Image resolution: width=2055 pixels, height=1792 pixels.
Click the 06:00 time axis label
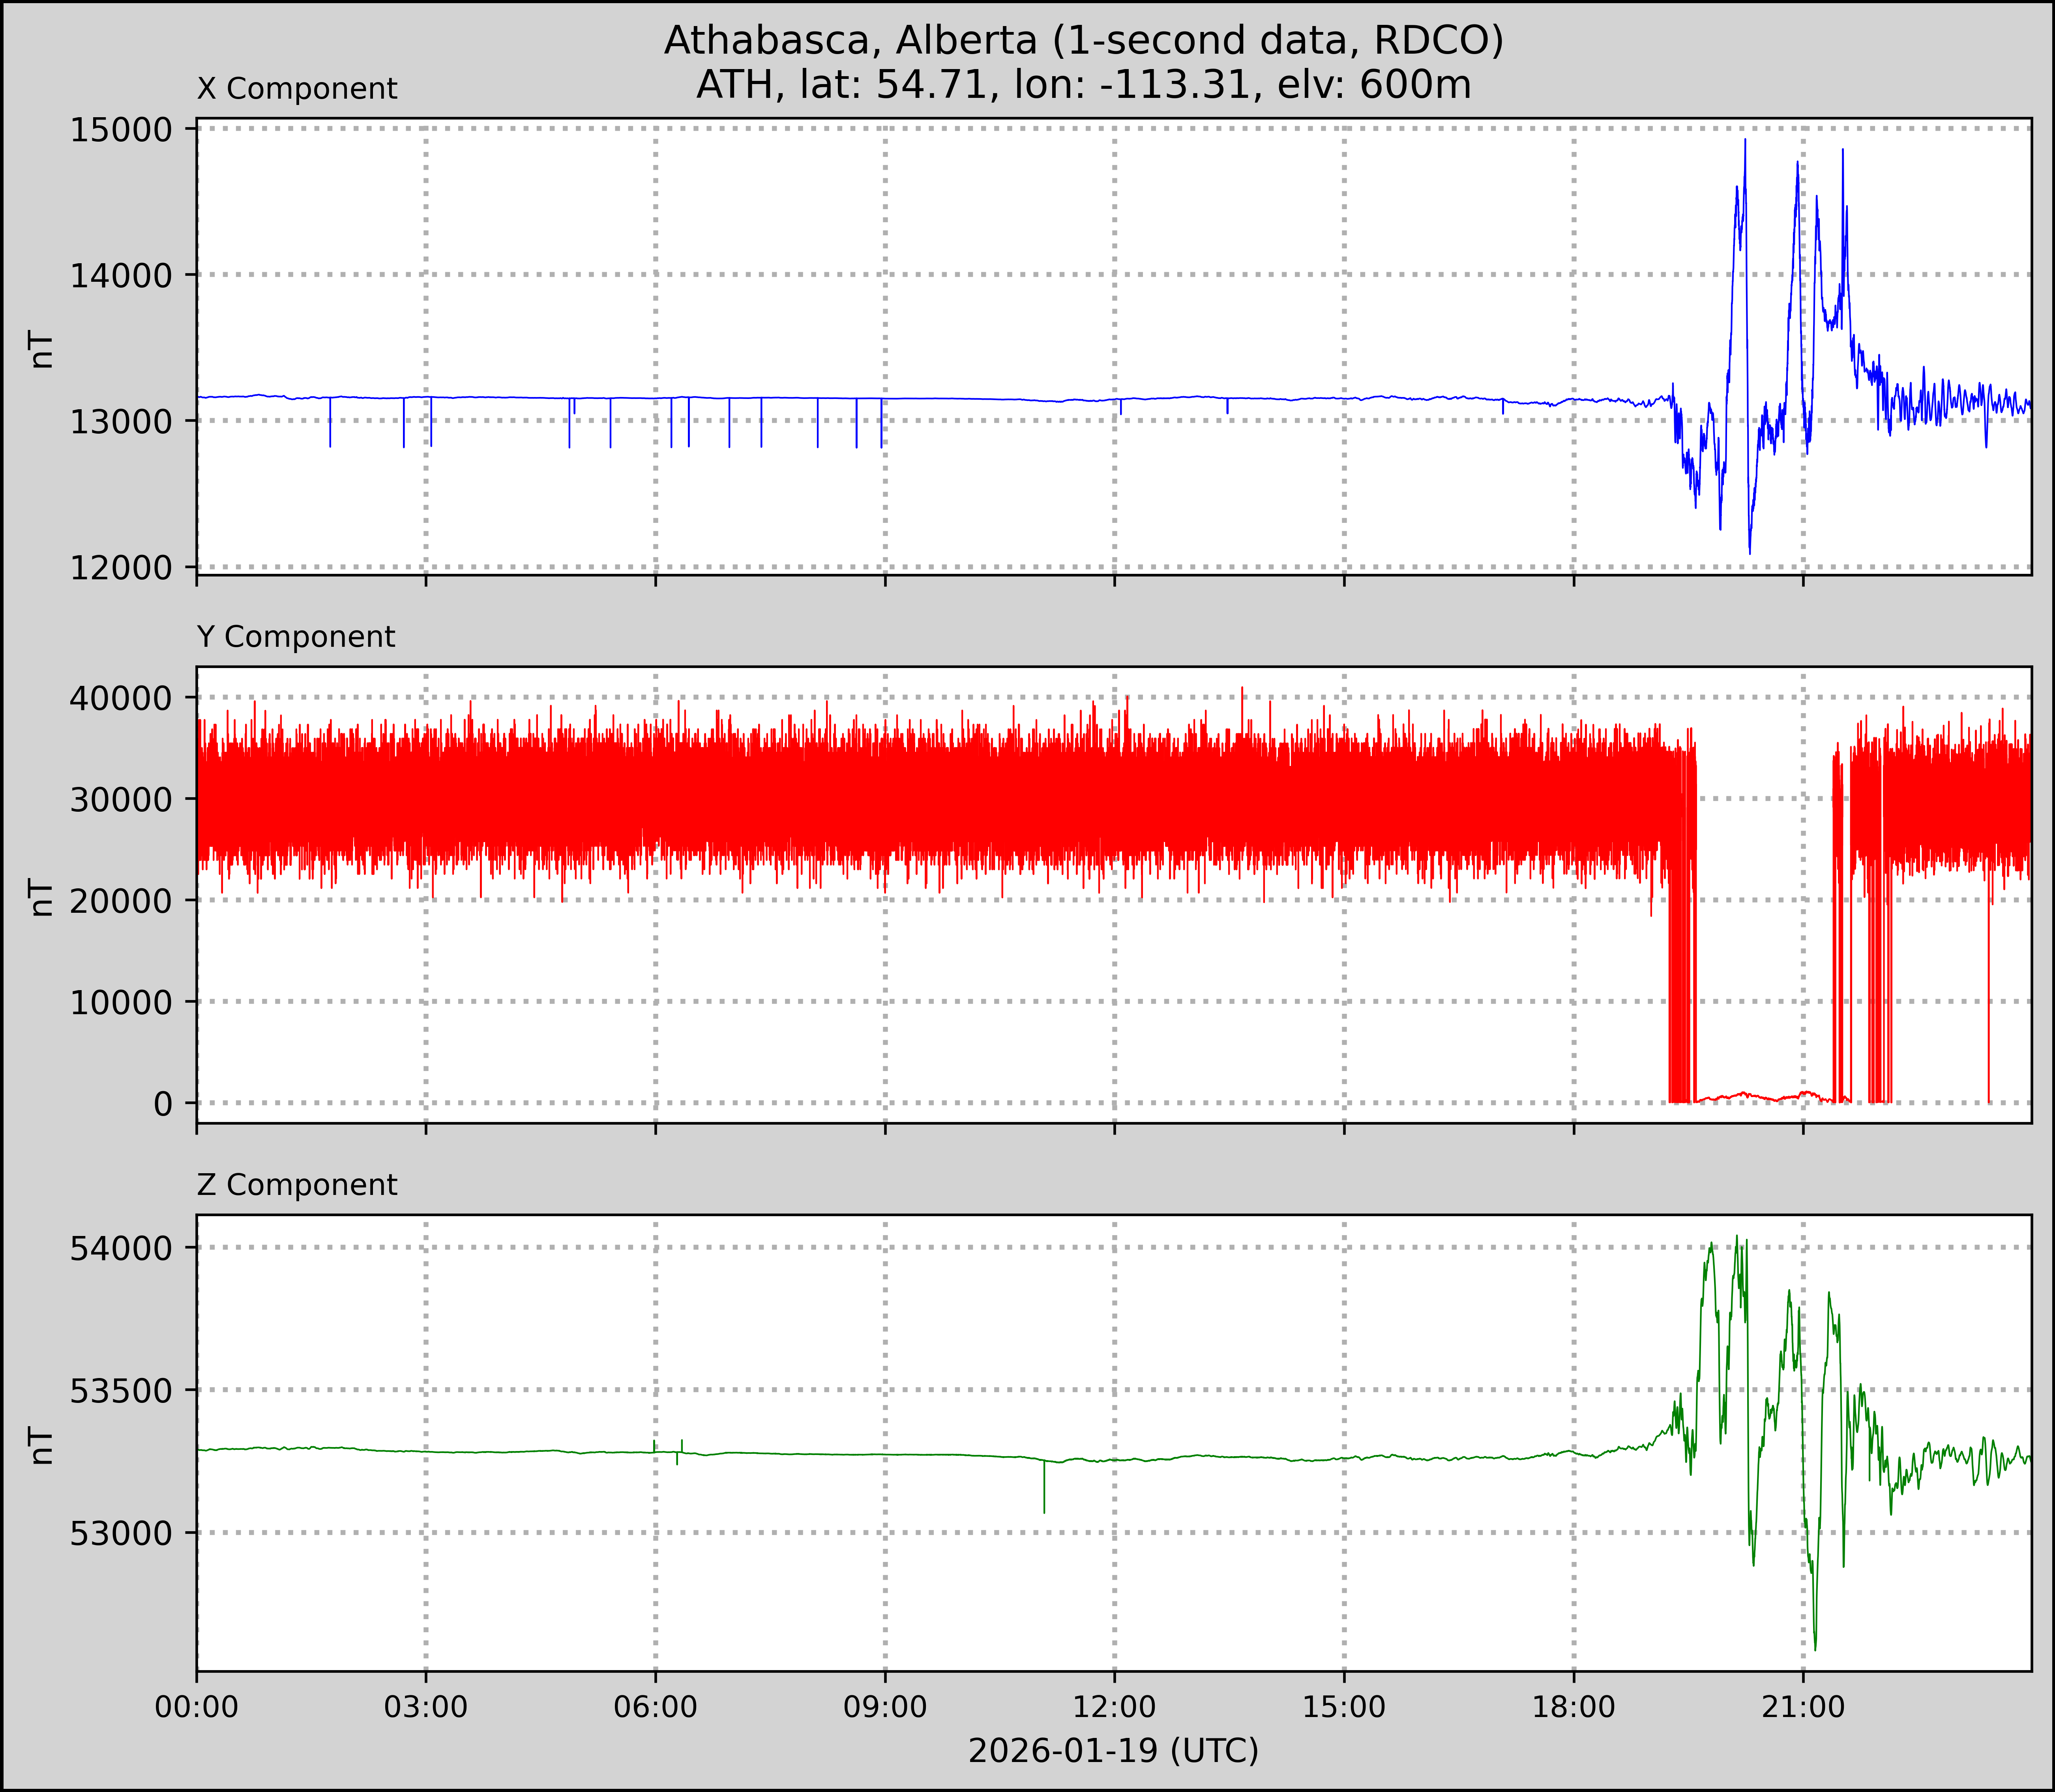coord(656,1707)
